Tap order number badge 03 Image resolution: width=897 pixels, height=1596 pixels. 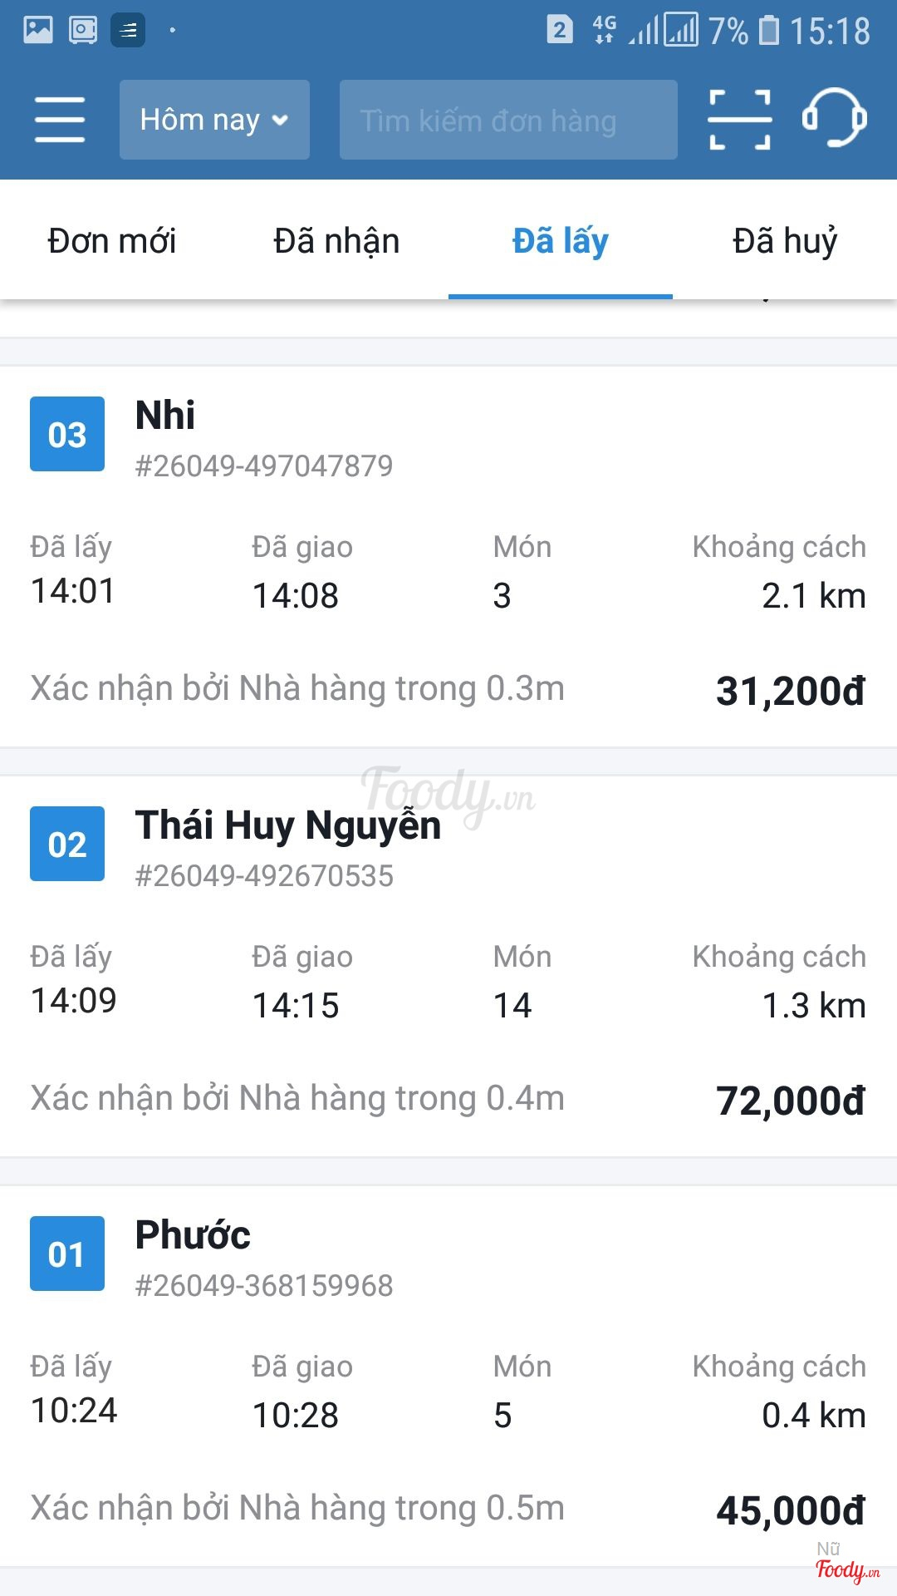coord(67,434)
